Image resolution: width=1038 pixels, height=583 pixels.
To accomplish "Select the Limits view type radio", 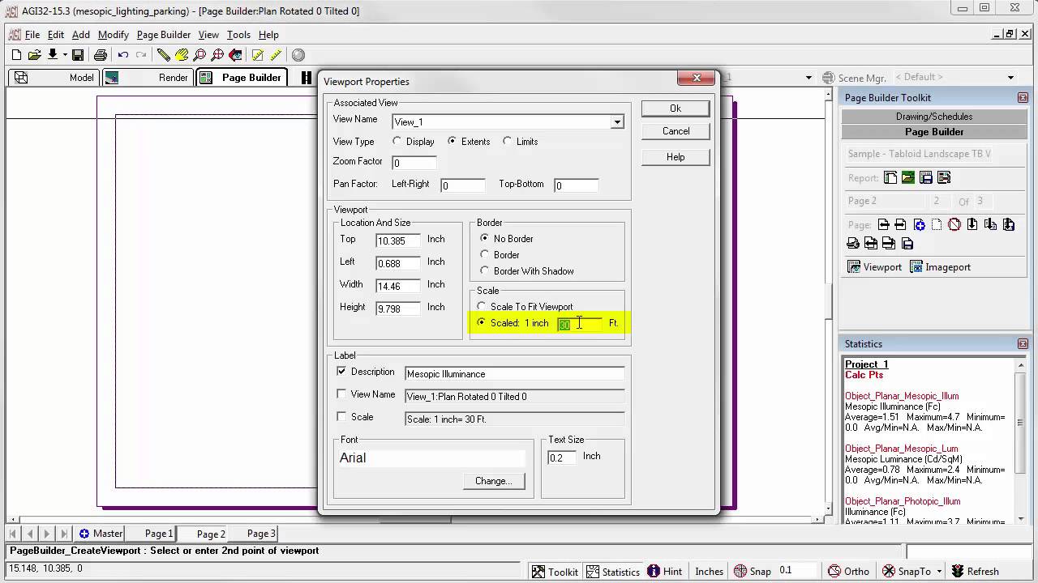I will click(507, 141).
